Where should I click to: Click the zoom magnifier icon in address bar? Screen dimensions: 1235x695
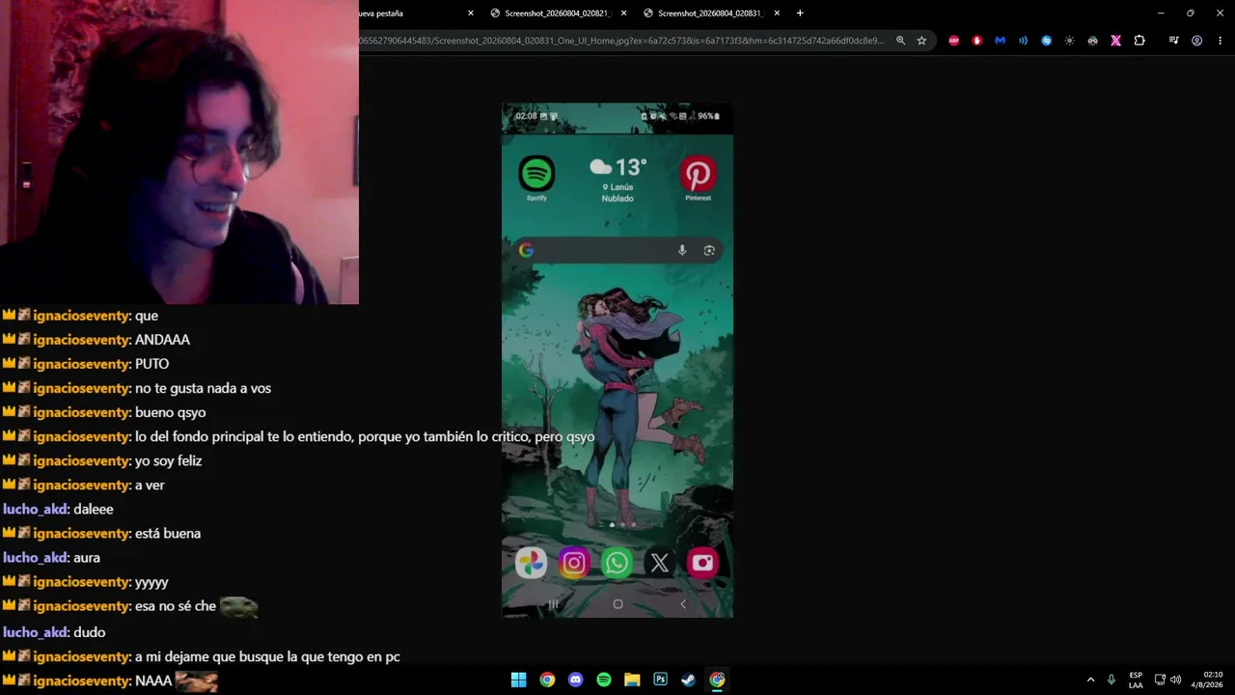(x=900, y=41)
